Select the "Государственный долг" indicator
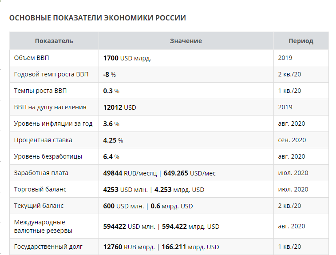The image size is (336, 255). coord(48,247)
